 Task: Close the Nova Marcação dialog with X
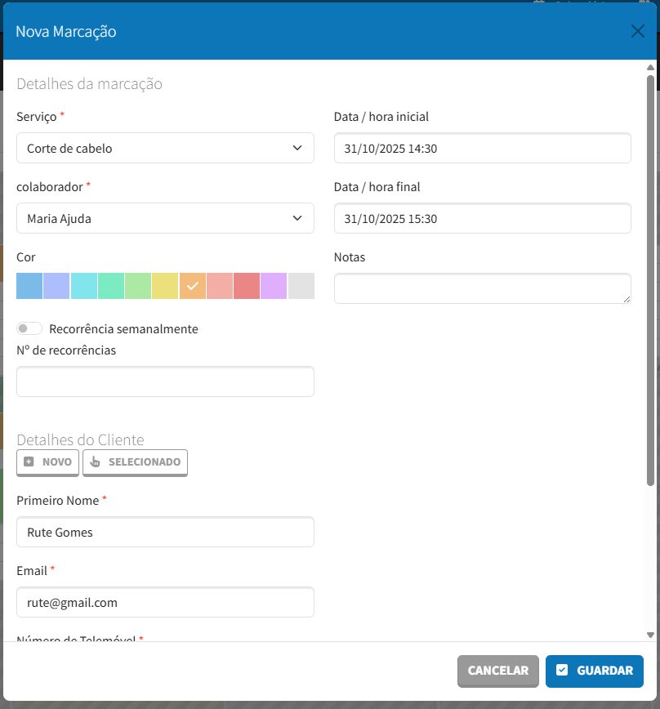point(638,32)
